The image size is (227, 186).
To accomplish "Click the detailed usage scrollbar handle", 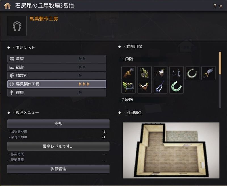I will [220, 63].
